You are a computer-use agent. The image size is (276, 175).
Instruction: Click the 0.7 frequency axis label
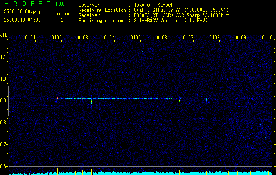(3, 144)
